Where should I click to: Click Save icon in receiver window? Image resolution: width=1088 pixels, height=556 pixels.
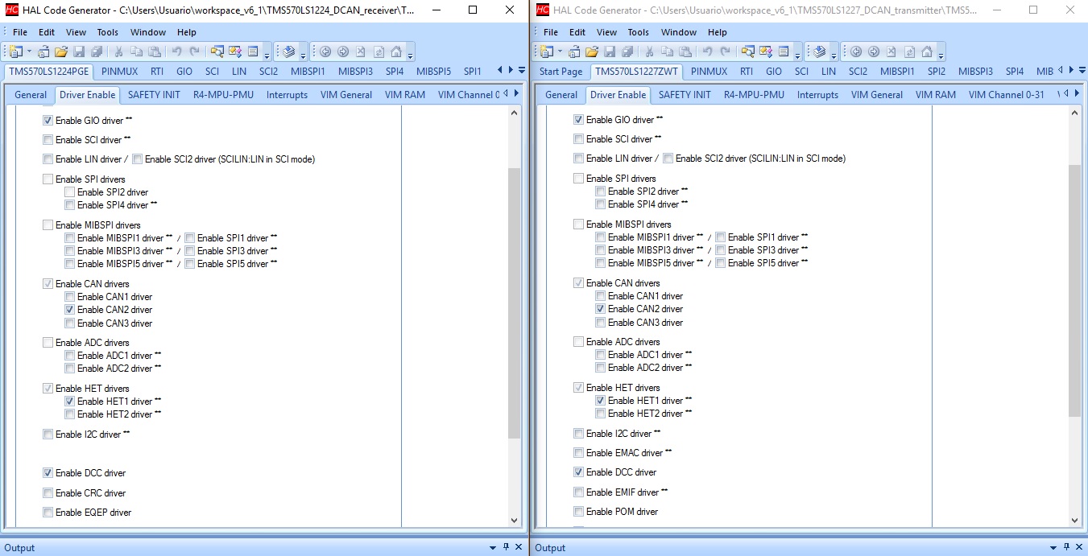(x=79, y=51)
